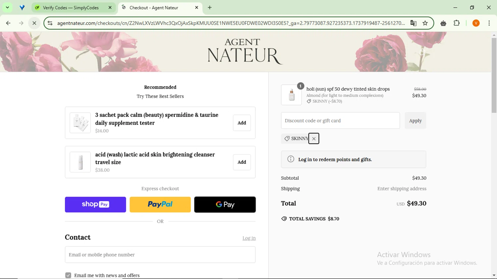Close the Verify Codes SimplyCodes tab
Image resolution: width=497 pixels, height=279 pixels.
pyautogui.click(x=110, y=7)
